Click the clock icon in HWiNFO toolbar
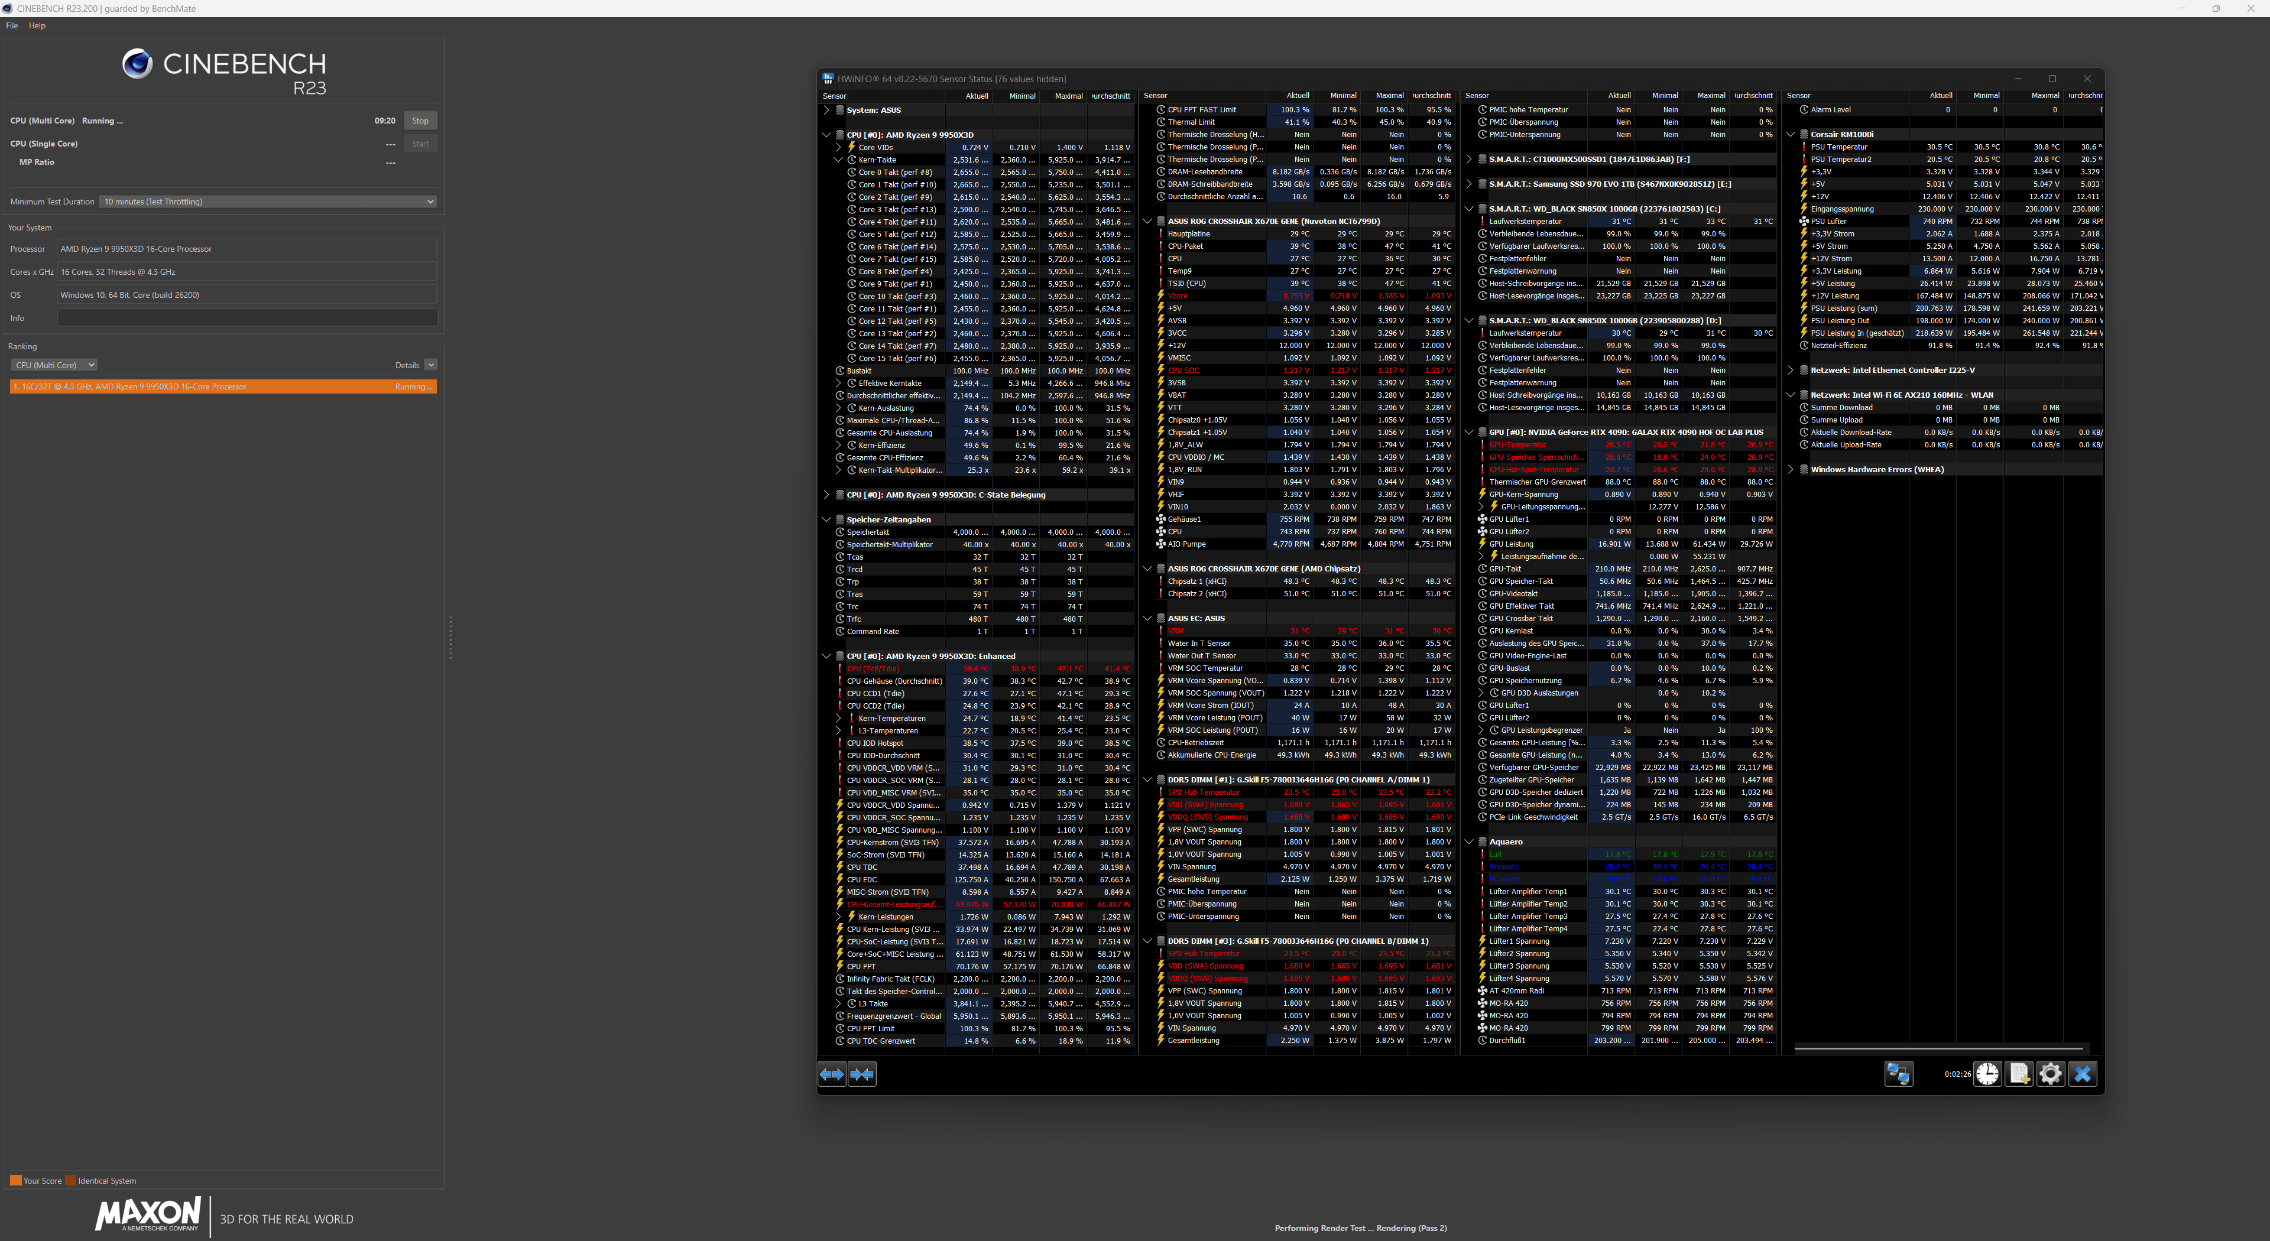Screen dimensions: 2270x1241 coord(1988,1074)
